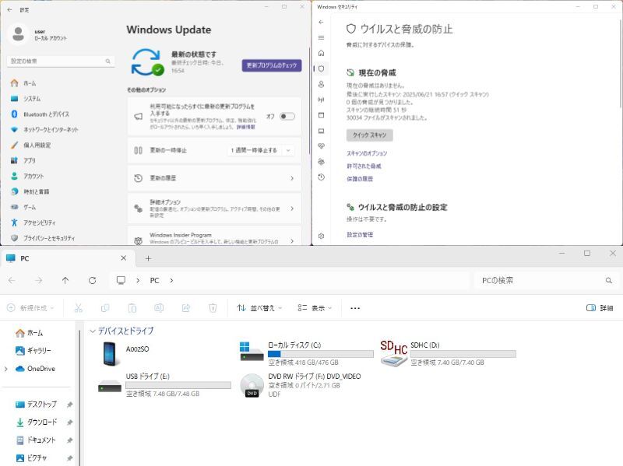
Task: Toggle the latest updates オフ switch
Action: point(287,116)
